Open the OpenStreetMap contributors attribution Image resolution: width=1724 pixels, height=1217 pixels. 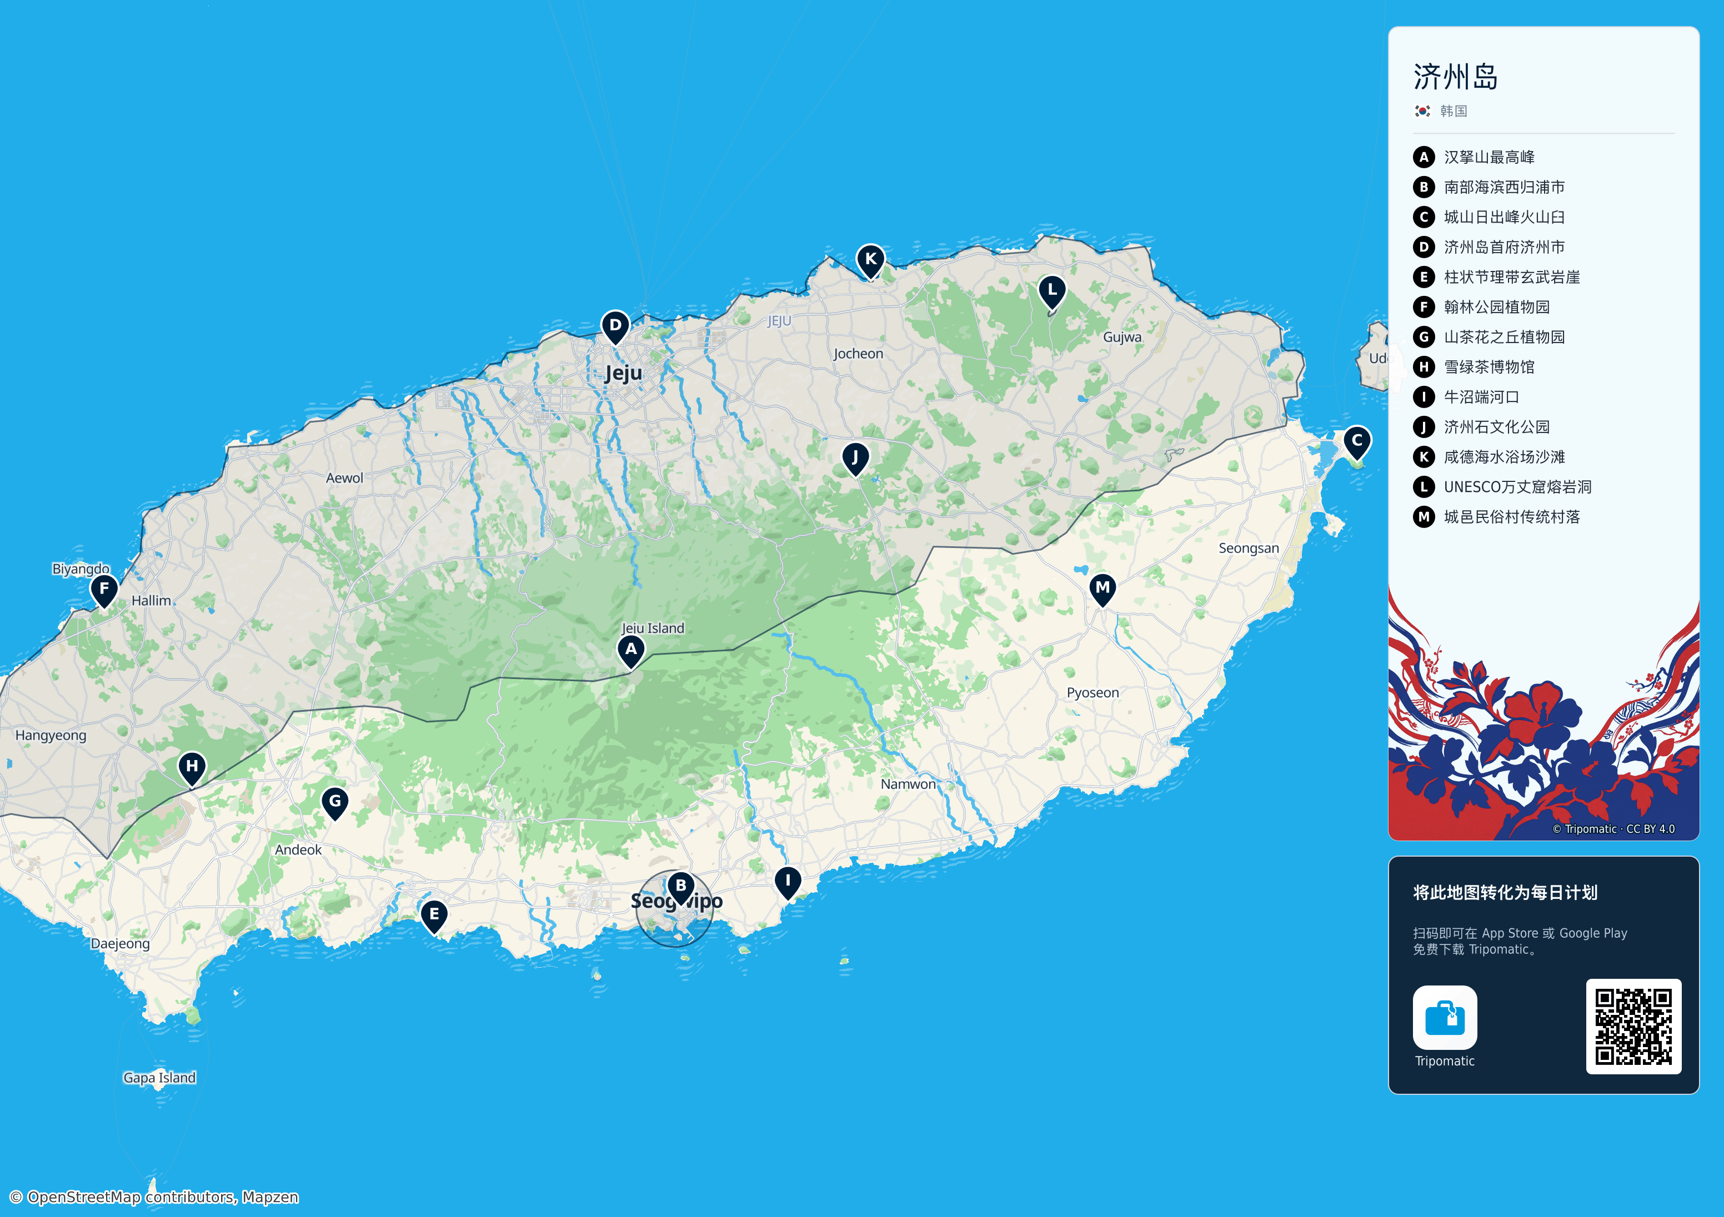(154, 1196)
